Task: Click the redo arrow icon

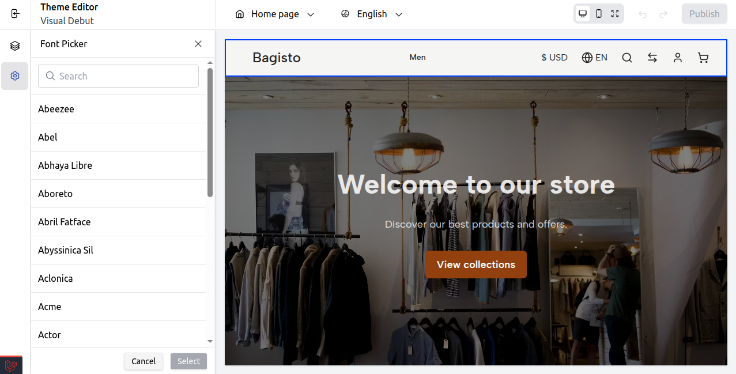Action: tap(663, 14)
